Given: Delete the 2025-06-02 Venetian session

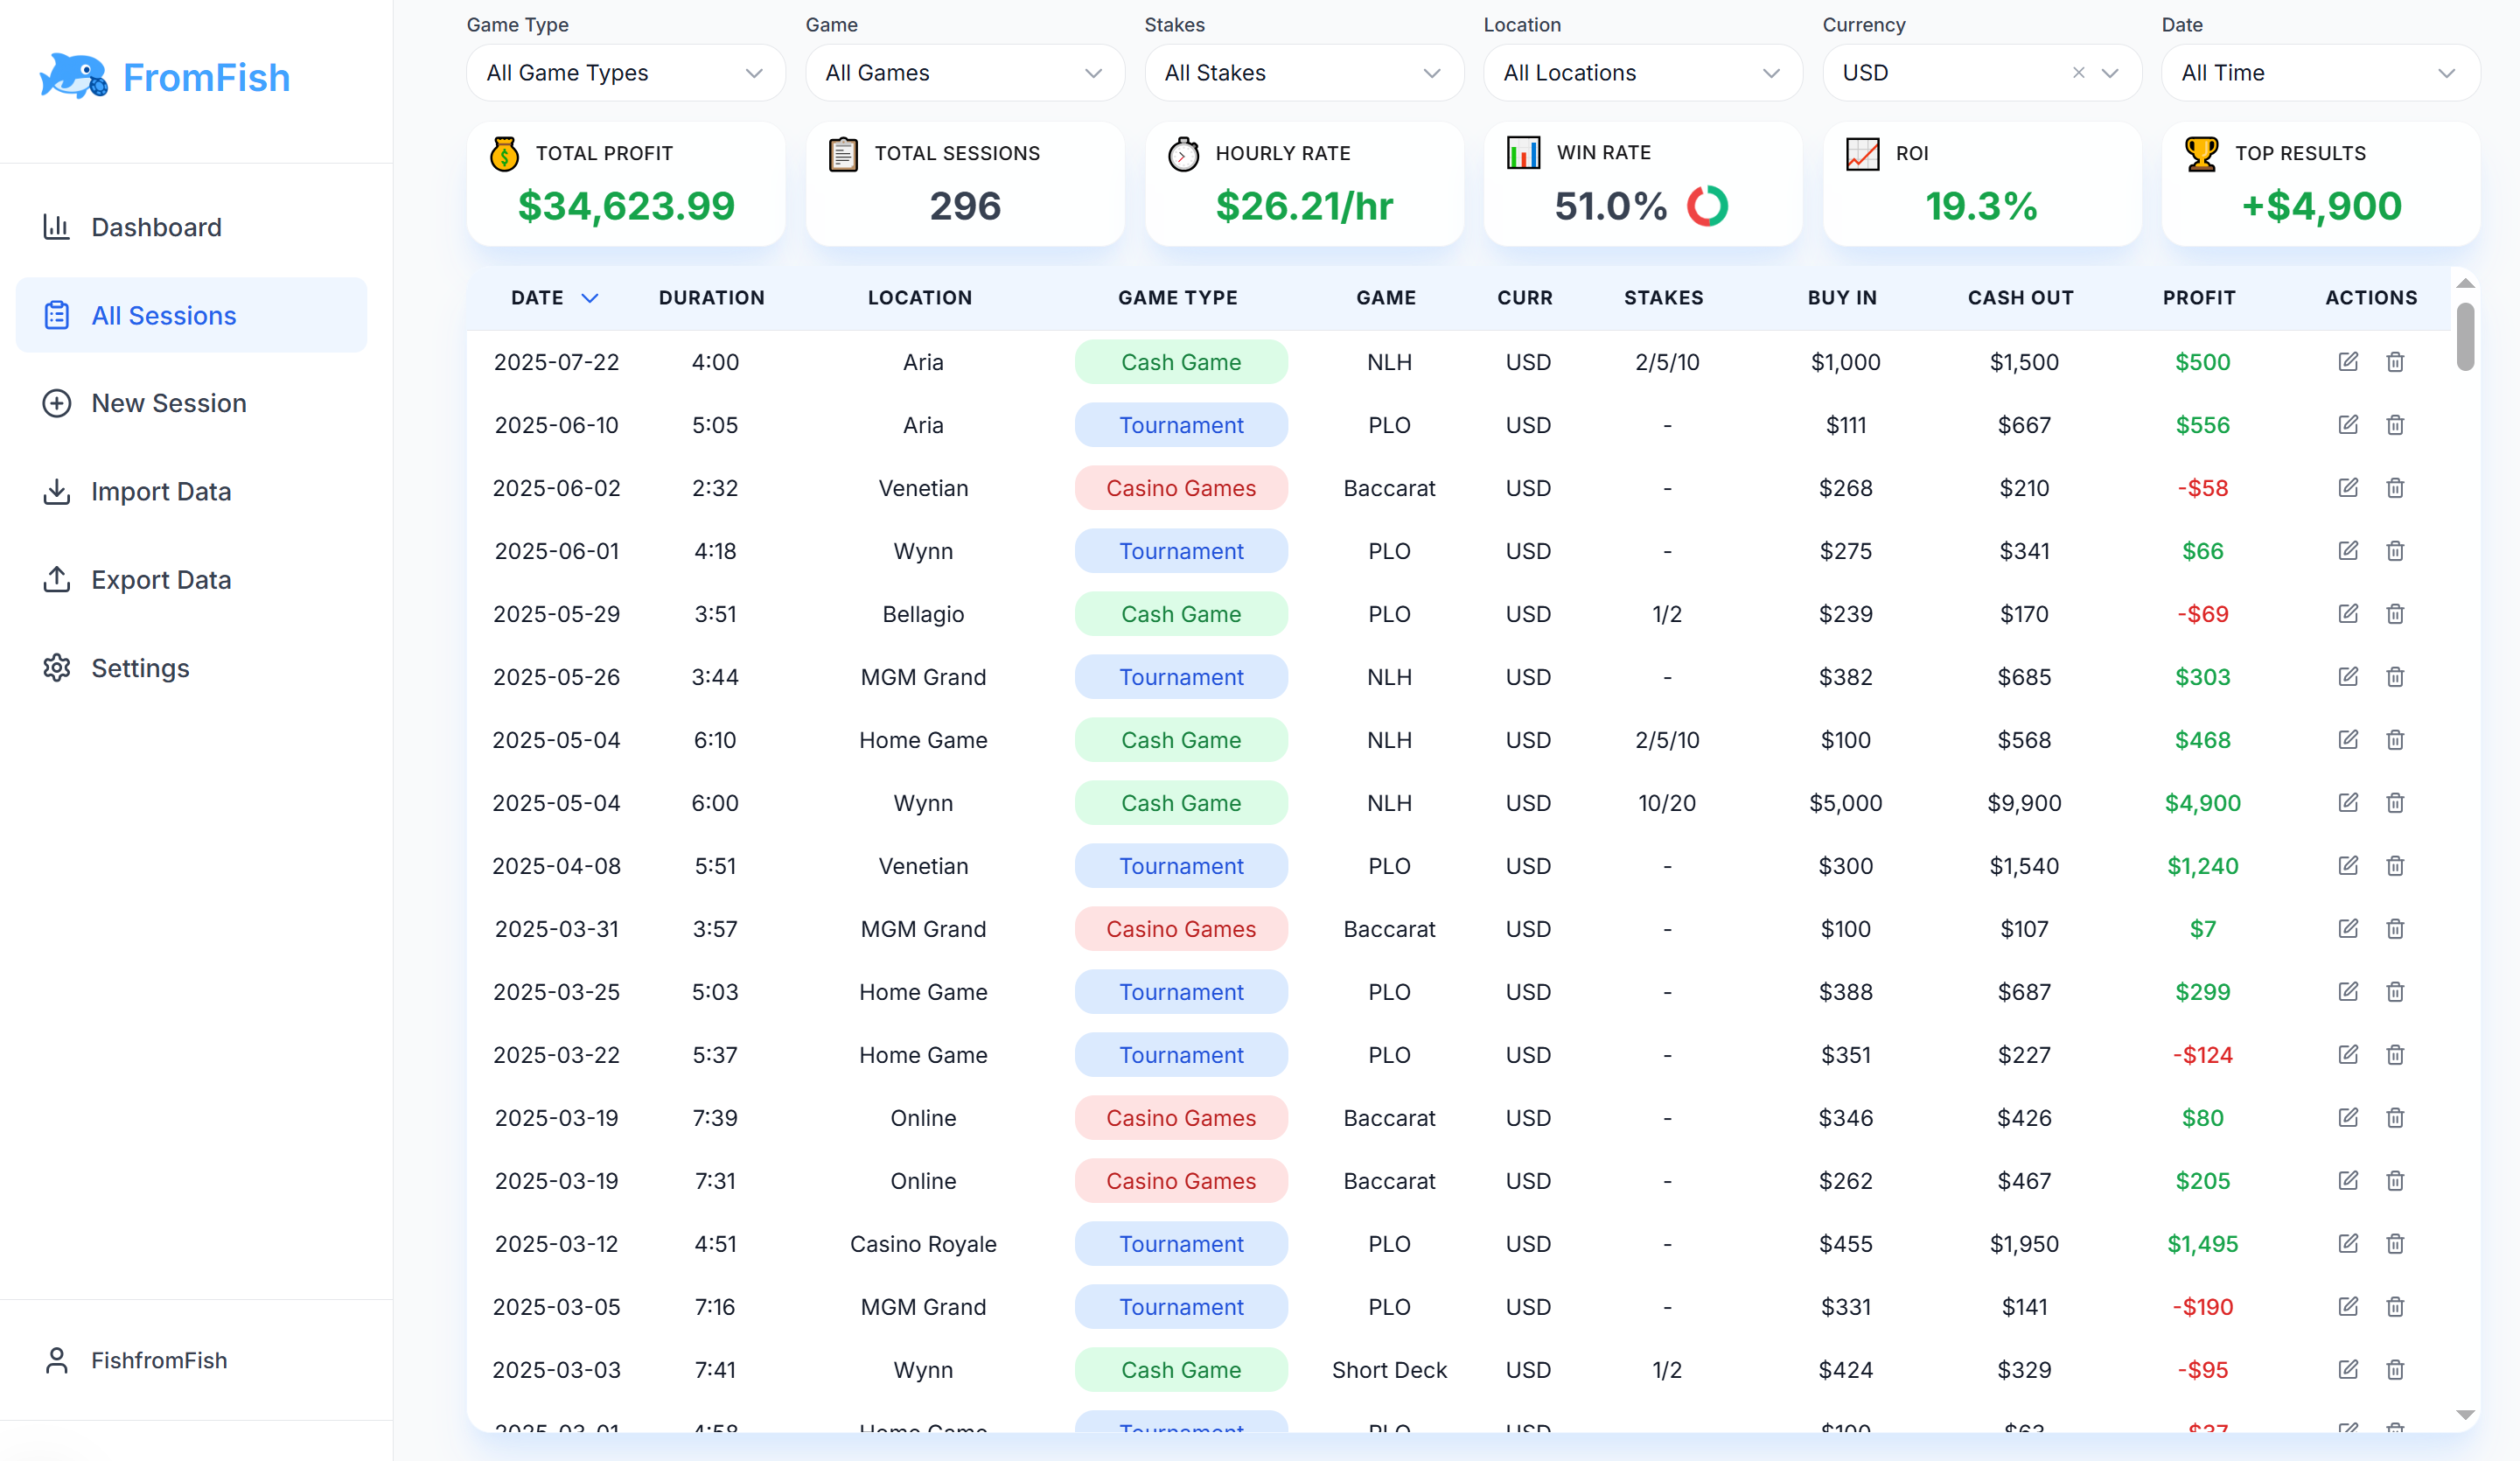Looking at the screenshot, I should coord(2395,488).
